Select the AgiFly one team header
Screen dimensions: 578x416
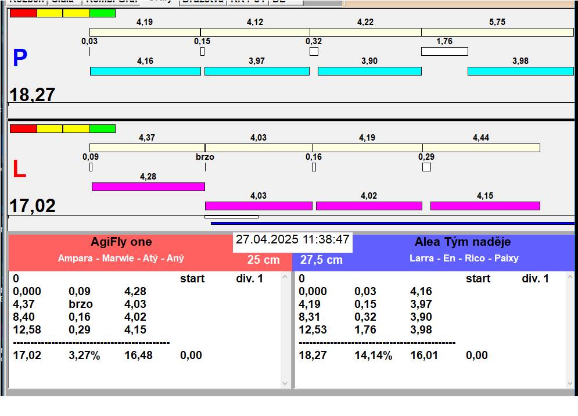click(121, 242)
